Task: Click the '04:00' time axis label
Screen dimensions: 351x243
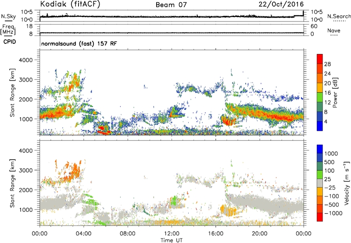Action: 83,234
